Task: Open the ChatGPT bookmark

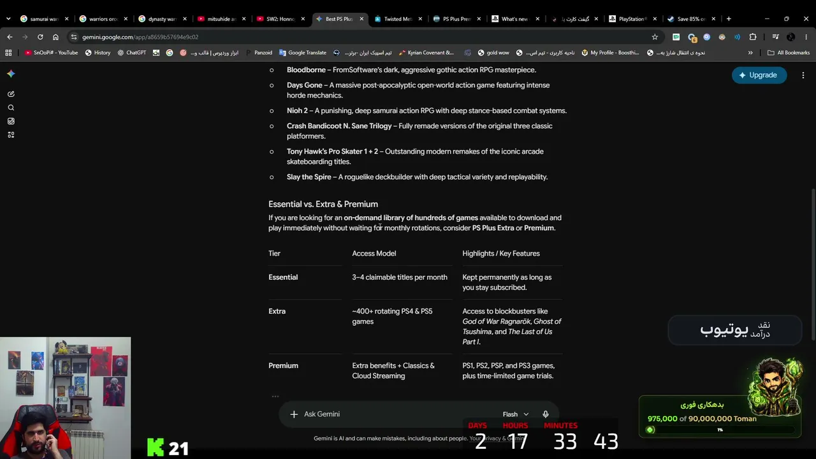Action: pyautogui.click(x=131, y=53)
